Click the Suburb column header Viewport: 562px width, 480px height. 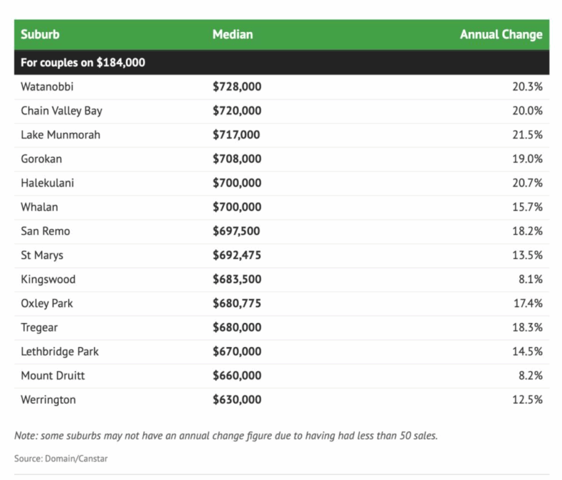click(x=40, y=35)
